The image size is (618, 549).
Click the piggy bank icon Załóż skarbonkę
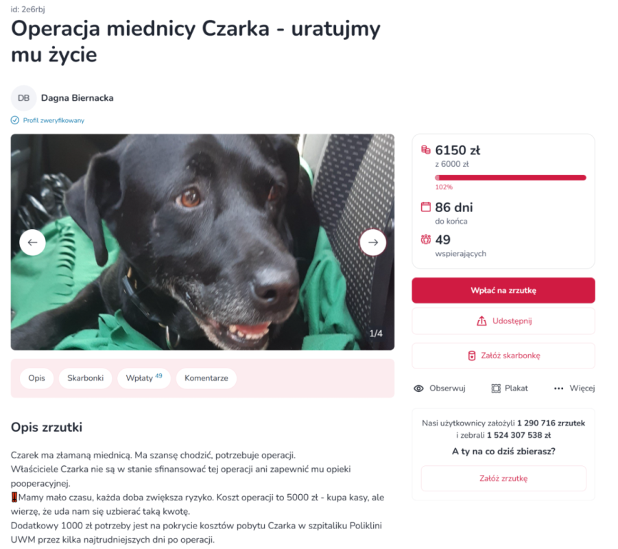click(x=472, y=355)
